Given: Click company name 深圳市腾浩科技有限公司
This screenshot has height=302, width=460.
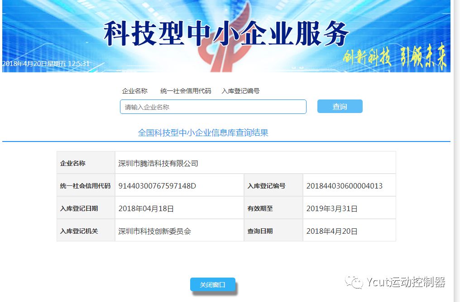Looking at the screenshot, I should (x=158, y=164).
